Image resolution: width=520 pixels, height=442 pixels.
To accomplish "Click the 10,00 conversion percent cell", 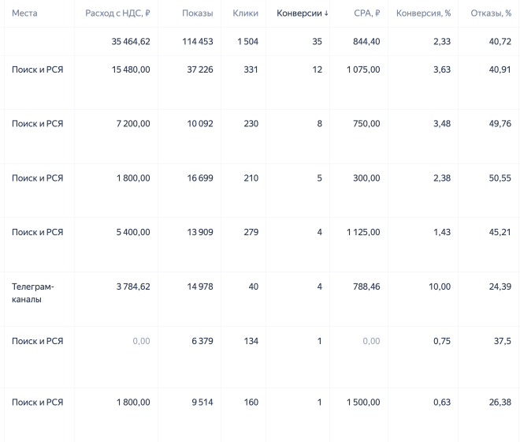I will [x=440, y=287].
